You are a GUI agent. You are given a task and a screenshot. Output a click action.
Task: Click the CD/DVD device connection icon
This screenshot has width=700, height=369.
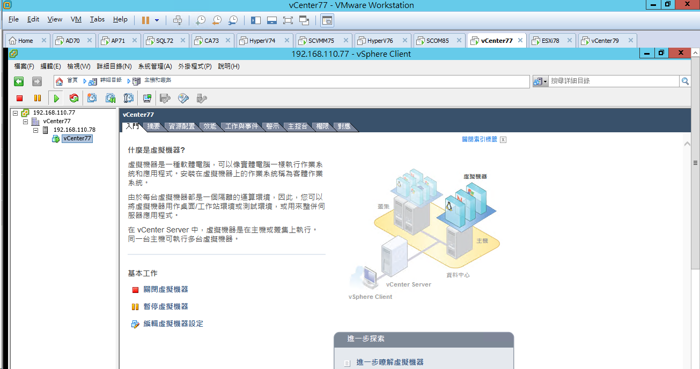click(183, 98)
